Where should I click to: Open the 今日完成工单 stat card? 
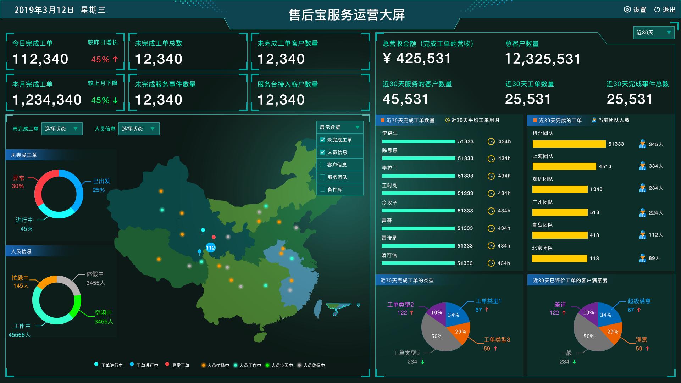pos(65,52)
